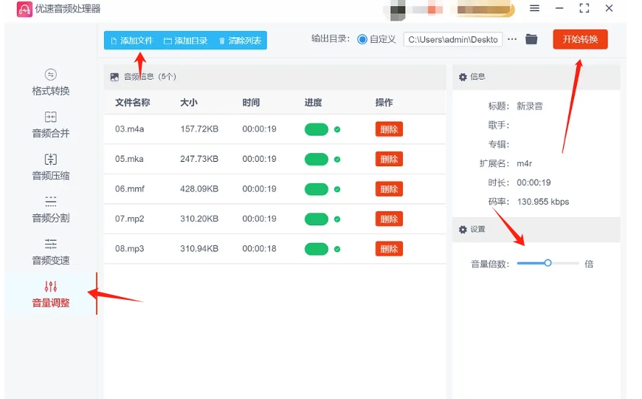Click the 优速音频处理器 app logo
642x399 pixels.
(24, 9)
